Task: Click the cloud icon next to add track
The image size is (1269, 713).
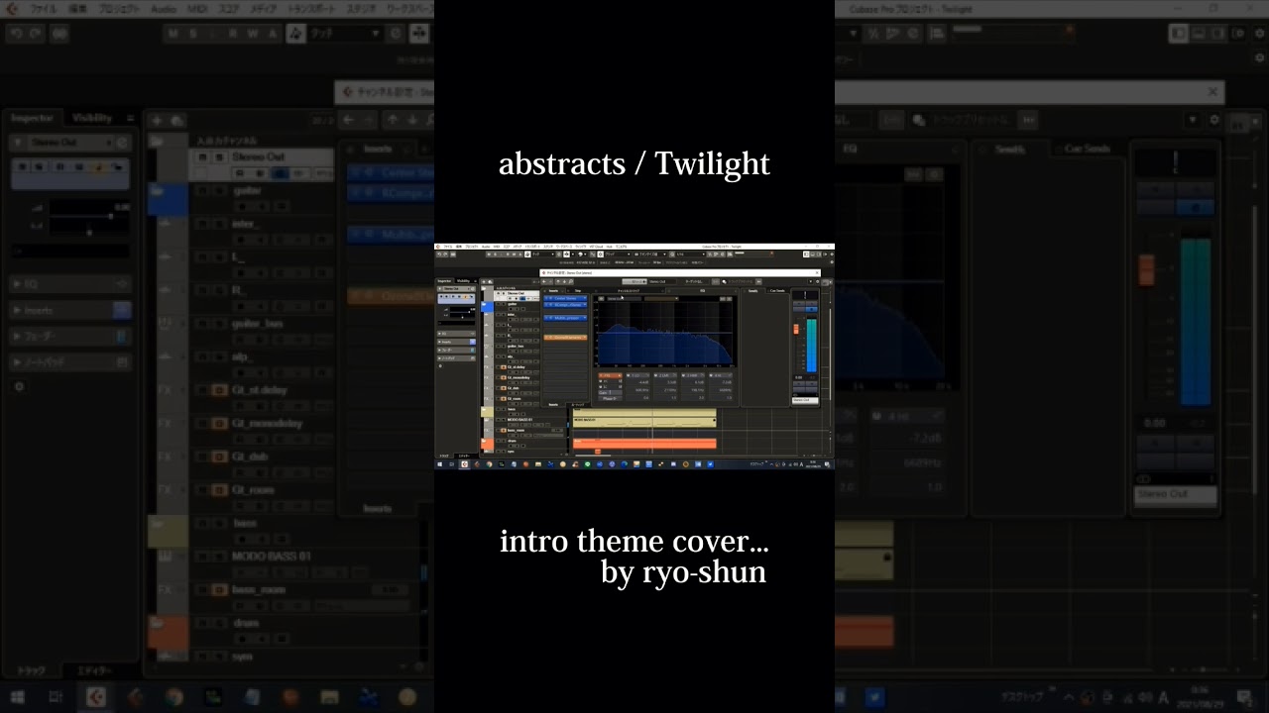Action: [x=176, y=120]
